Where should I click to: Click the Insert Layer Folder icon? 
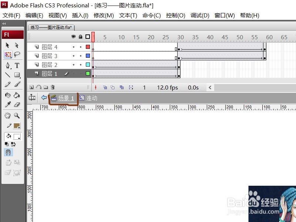(46, 87)
